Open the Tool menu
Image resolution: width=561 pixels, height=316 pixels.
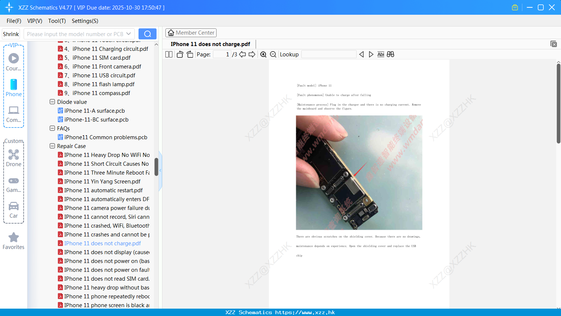tap(57, 21)
